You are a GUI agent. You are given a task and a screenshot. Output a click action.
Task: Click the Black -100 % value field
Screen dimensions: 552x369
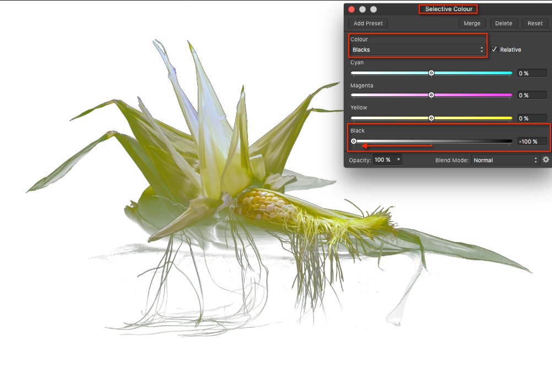(532, 142)
